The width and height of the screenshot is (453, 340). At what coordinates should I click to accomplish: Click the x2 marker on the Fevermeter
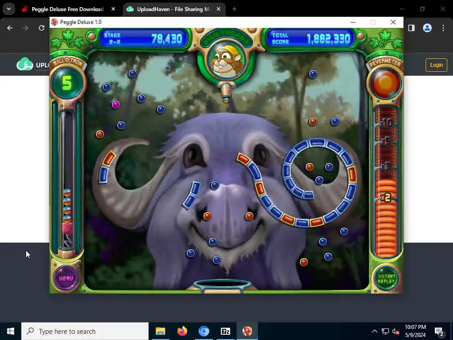point(386,197)
